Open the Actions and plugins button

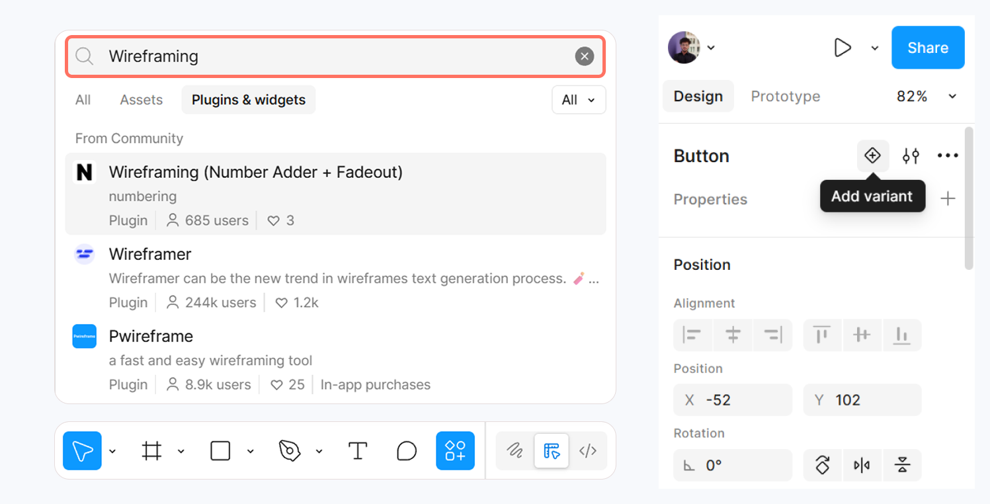coord(455,451)
